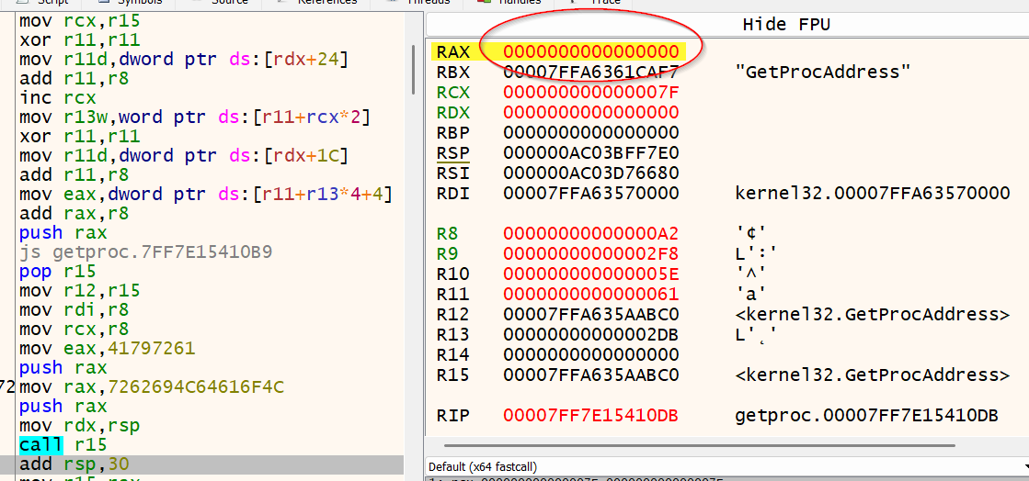Click the RSP register label
Screen dimensions: 1029x481
454,152
